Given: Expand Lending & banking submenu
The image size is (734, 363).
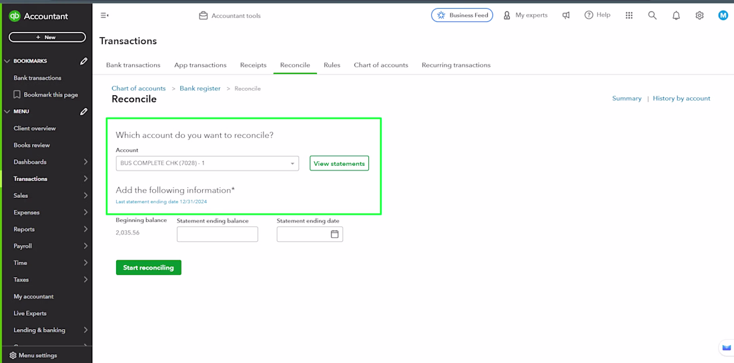Looking at the screenshot, I should click(85, 330).
